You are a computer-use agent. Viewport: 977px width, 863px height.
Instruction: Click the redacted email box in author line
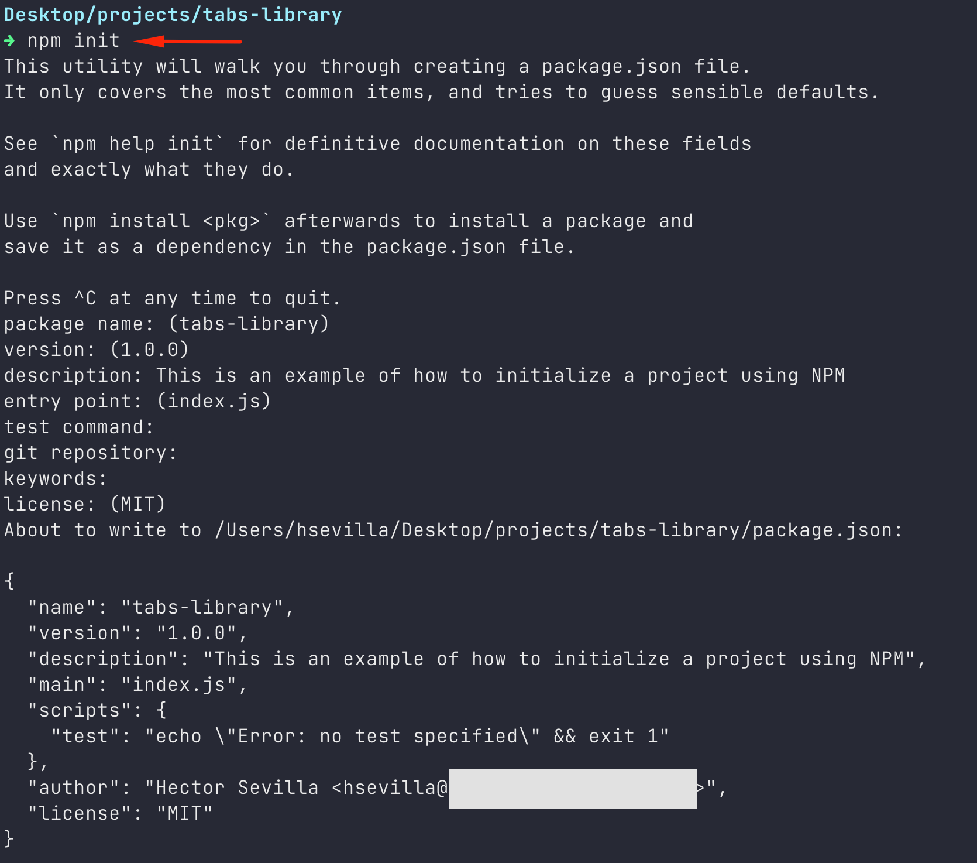pyautogui.click(x=573, y=789)
